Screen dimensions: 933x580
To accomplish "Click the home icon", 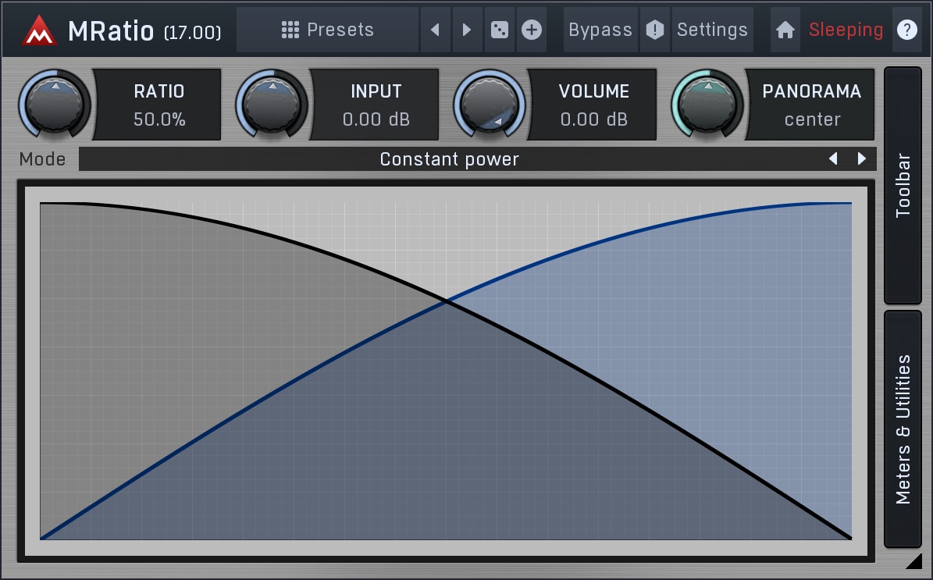I will click(x=785, y=30).
